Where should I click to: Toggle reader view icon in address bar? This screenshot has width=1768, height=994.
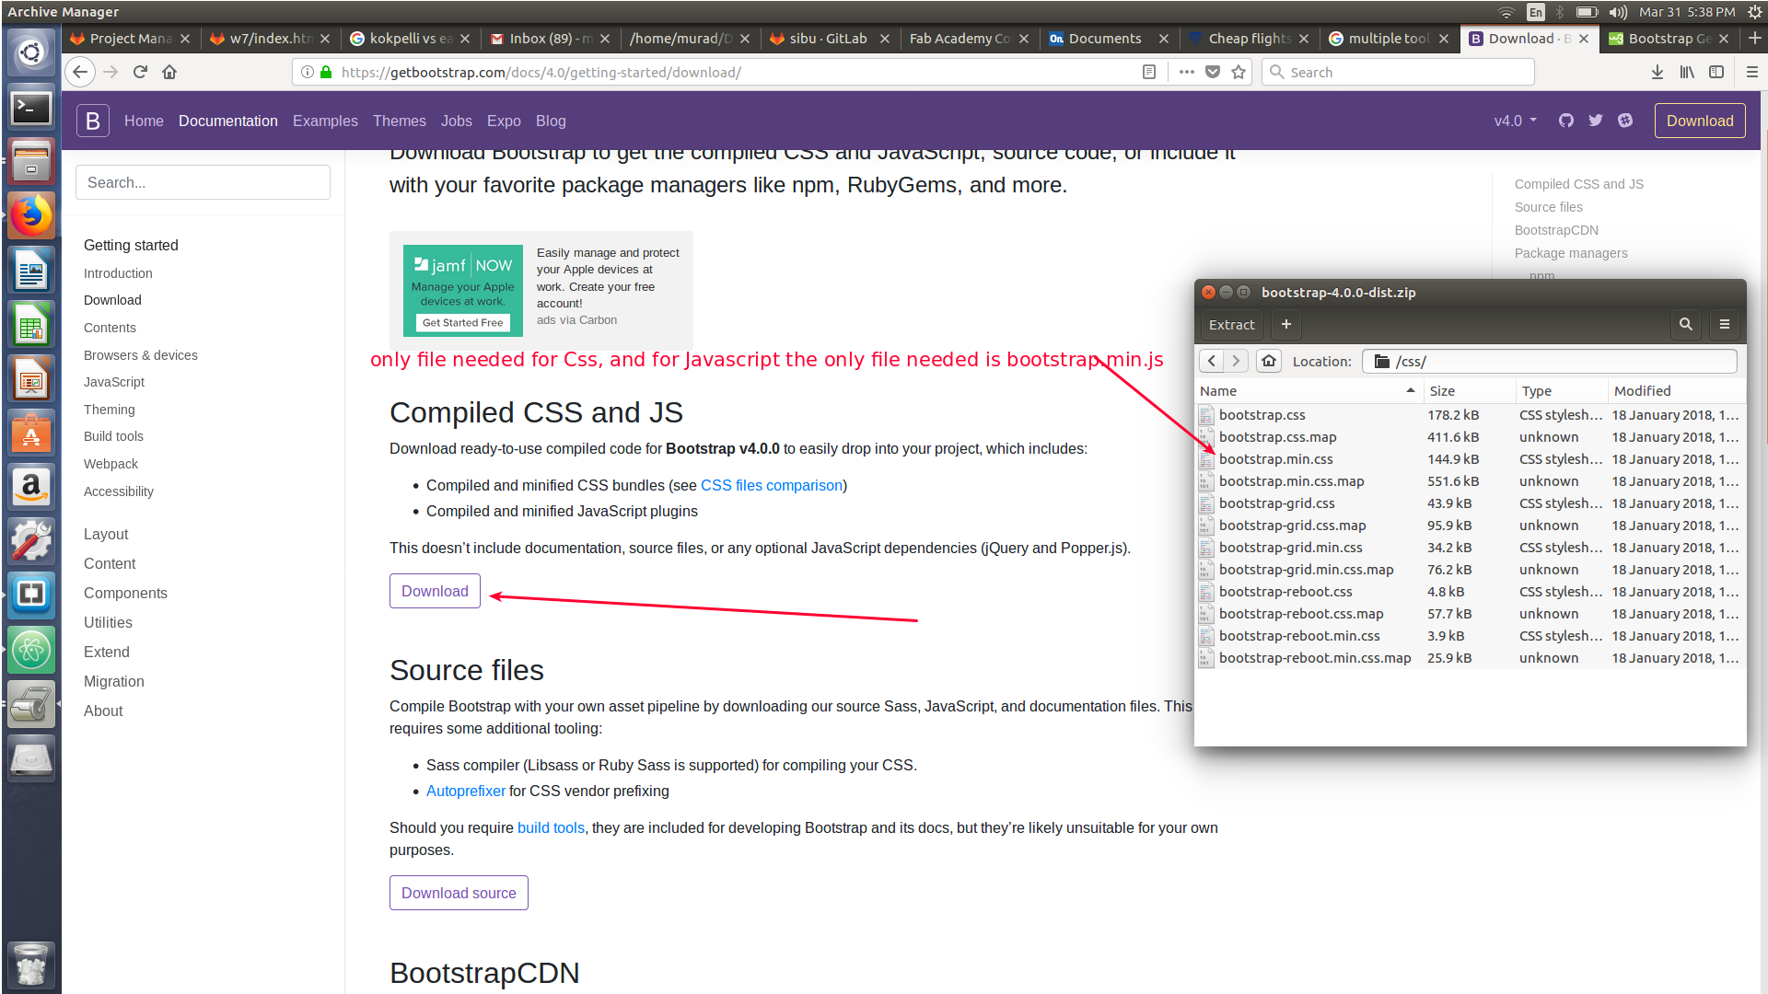1149,72
